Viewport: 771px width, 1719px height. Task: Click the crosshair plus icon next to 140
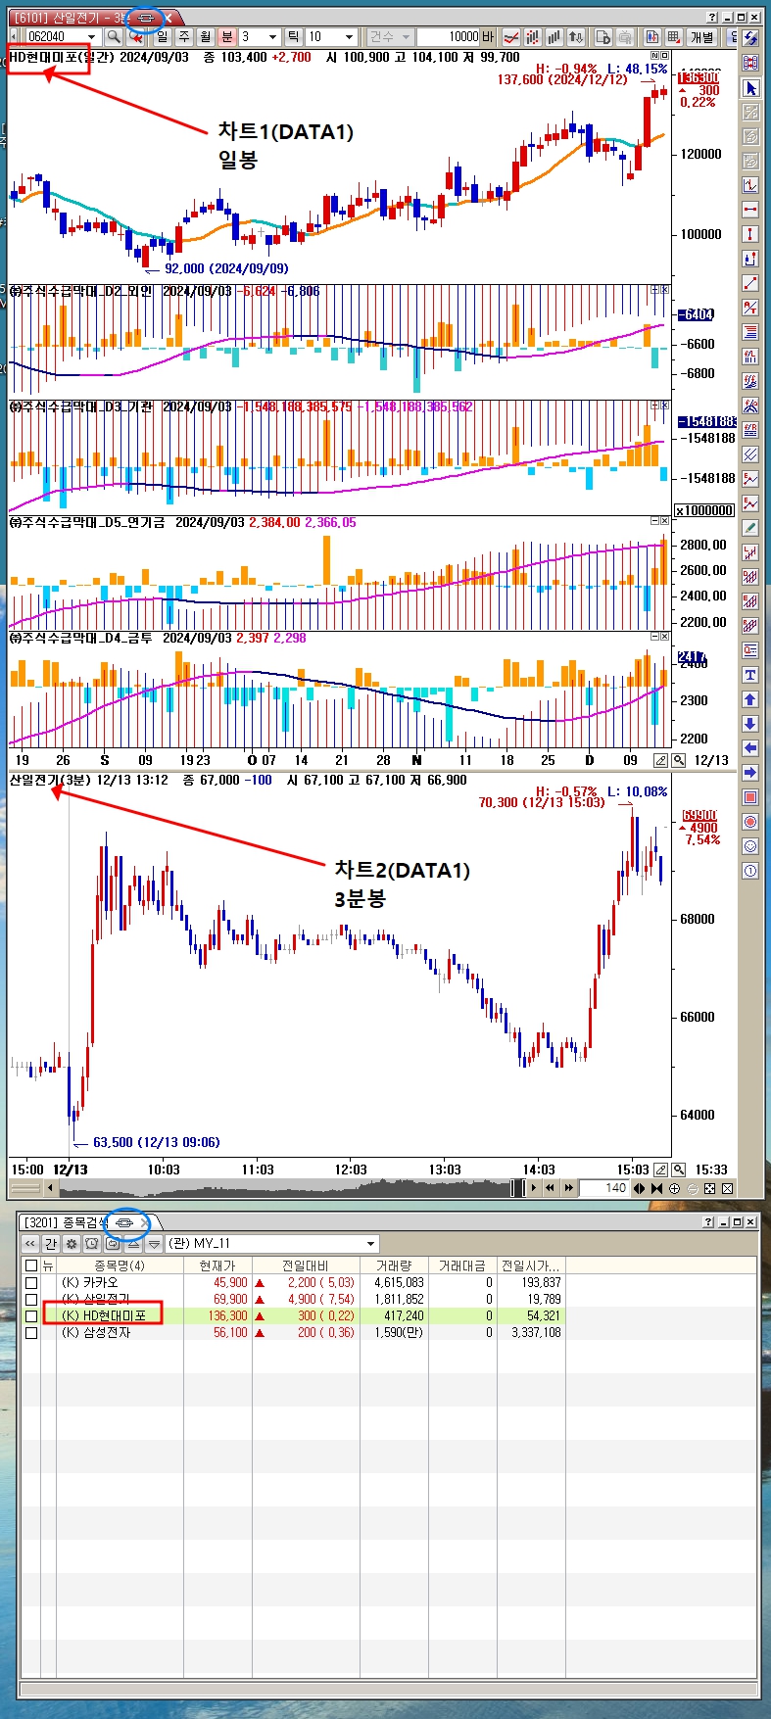(675, 1188)
